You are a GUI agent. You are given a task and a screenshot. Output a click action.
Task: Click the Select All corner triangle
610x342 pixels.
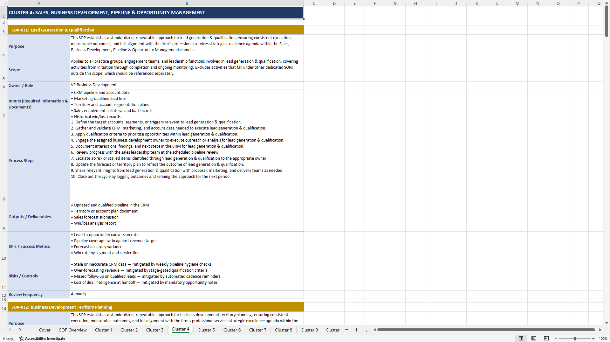[4, 3]
